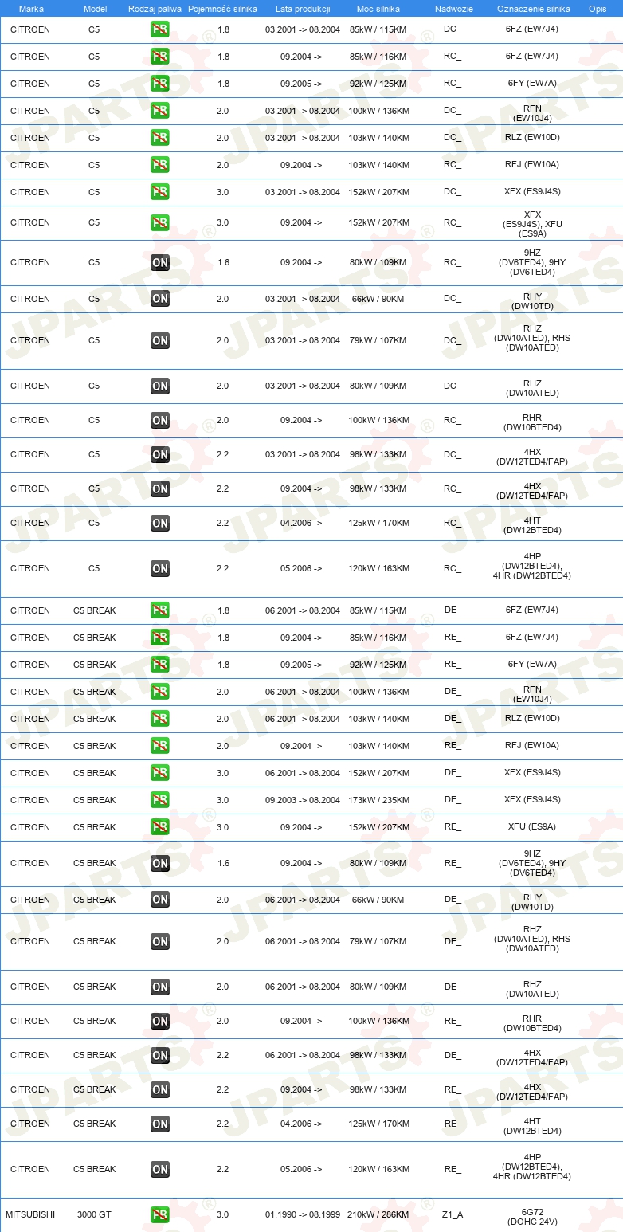Click the Pojemność silnika column header

tap(222, 8)
